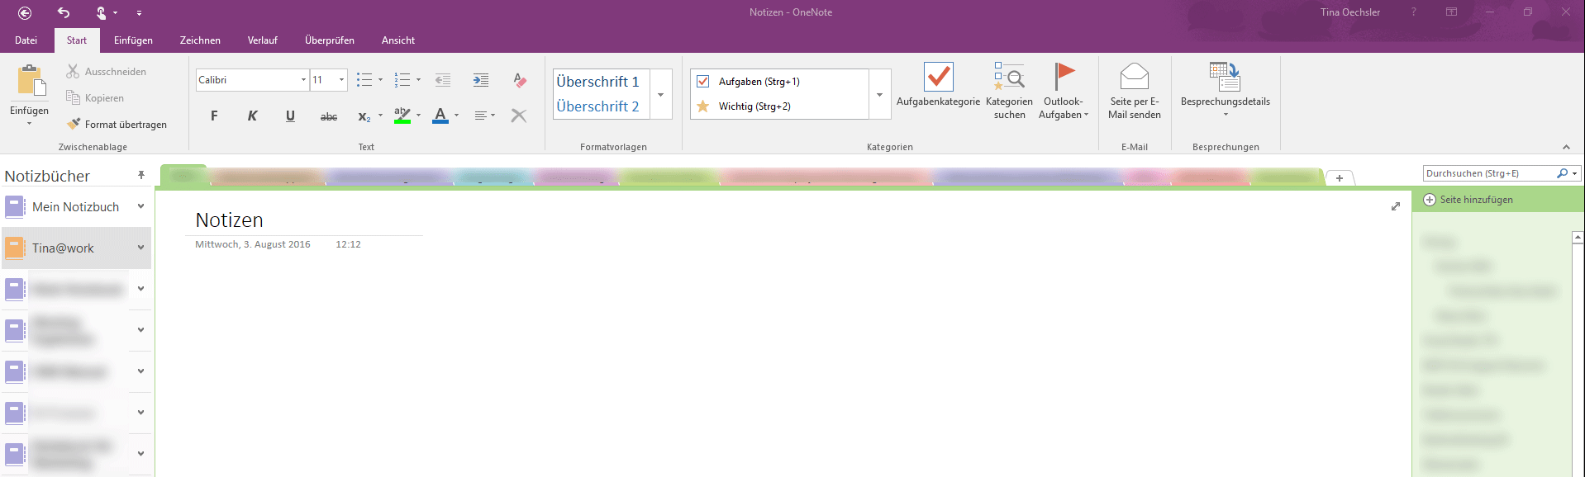
Task: Click Format übertragen paintbrush
Action: tap(117, 125)
